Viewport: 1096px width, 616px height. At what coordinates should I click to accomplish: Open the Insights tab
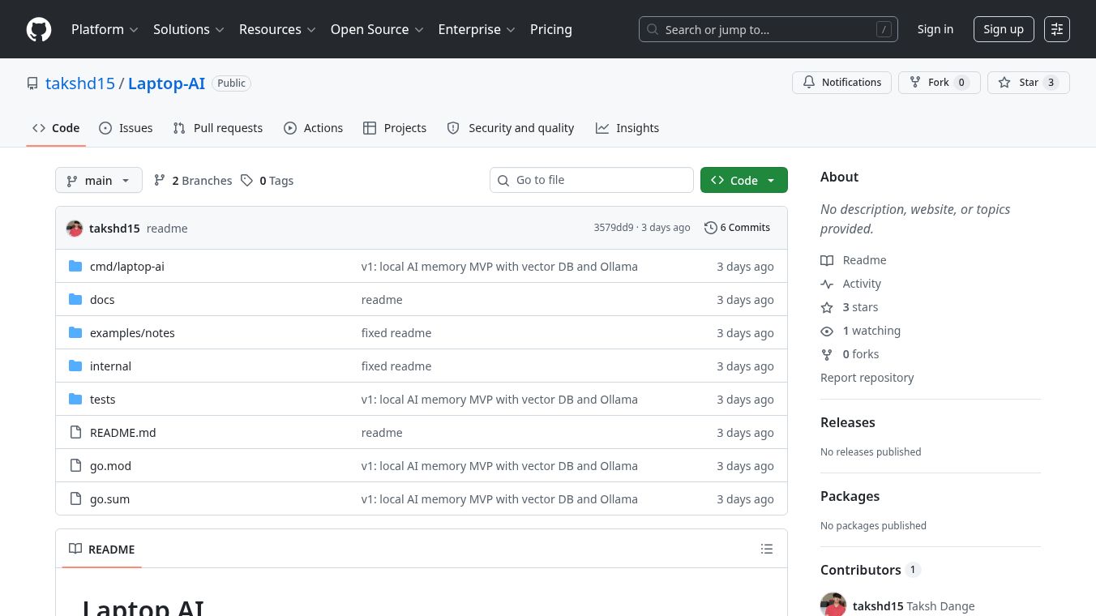coord(627,128)
